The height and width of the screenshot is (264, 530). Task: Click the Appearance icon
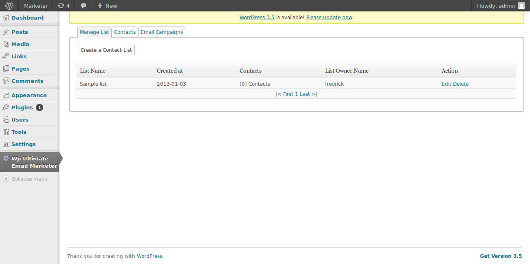click(6, 95)
